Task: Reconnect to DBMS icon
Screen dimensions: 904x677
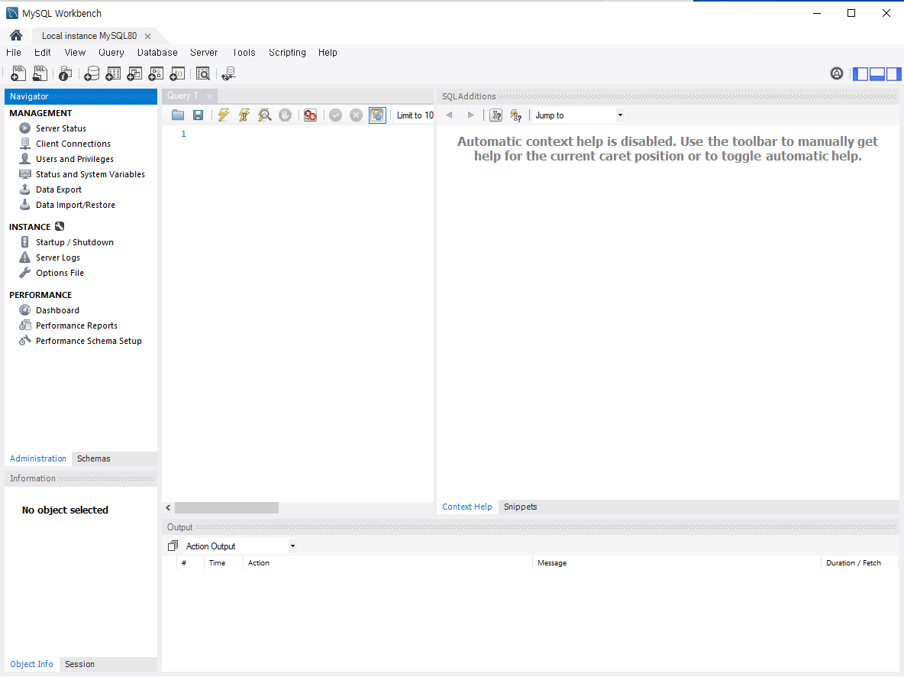Action: coord(229,73)
